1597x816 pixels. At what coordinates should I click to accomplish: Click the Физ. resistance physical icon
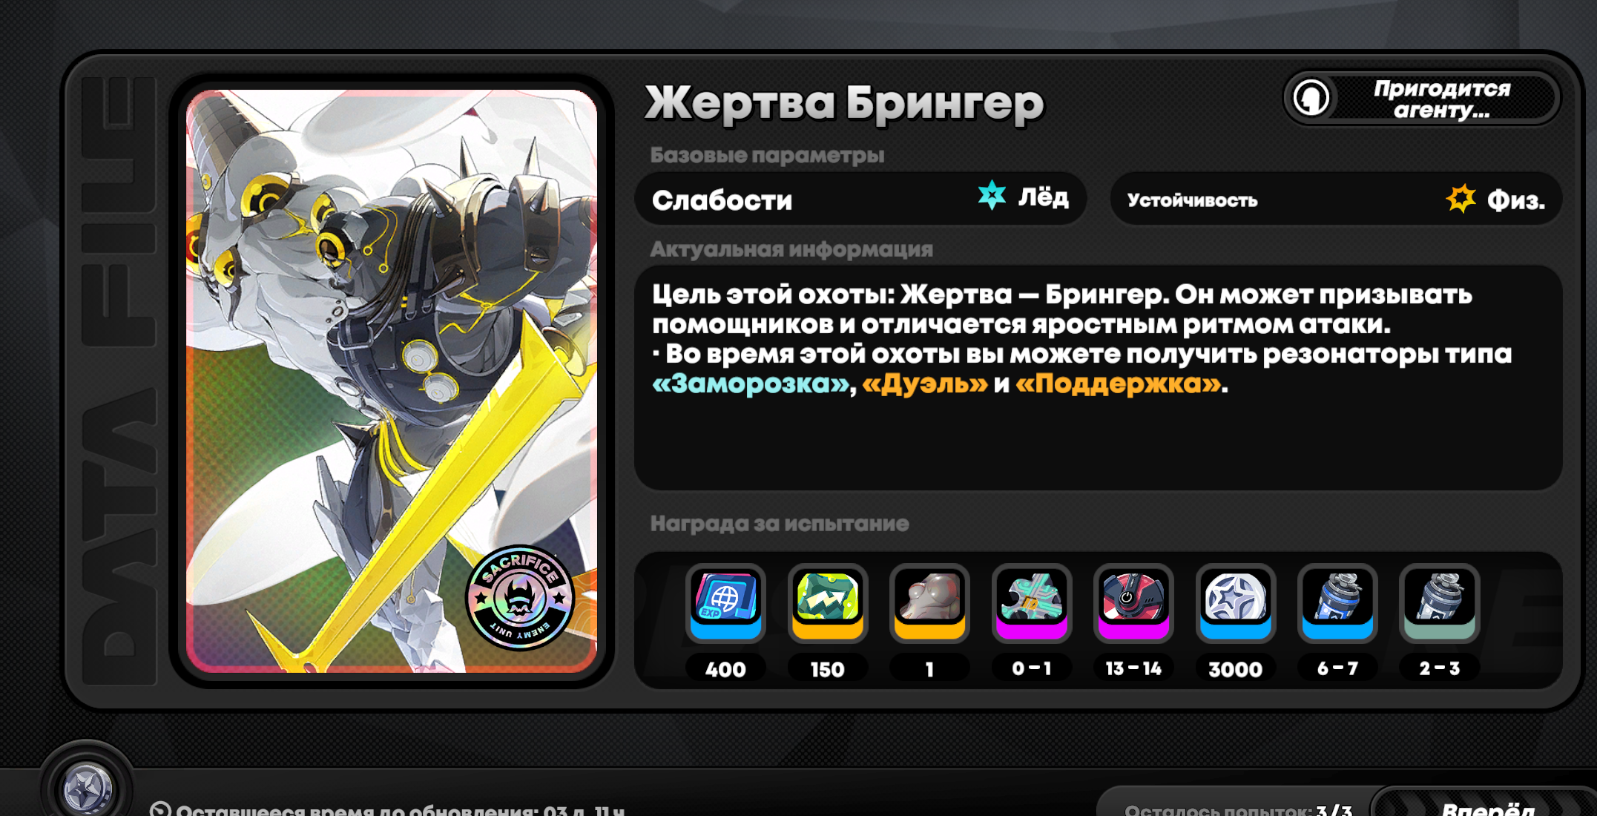pyautogui.click(x=1461, y=199)
